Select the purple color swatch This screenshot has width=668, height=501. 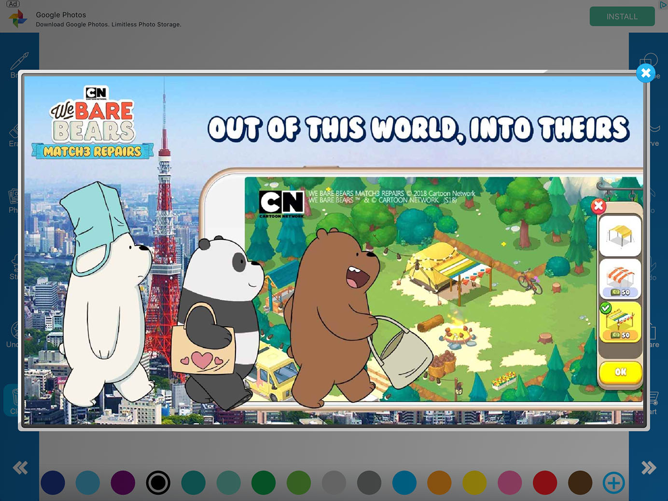tap(123, 482)
